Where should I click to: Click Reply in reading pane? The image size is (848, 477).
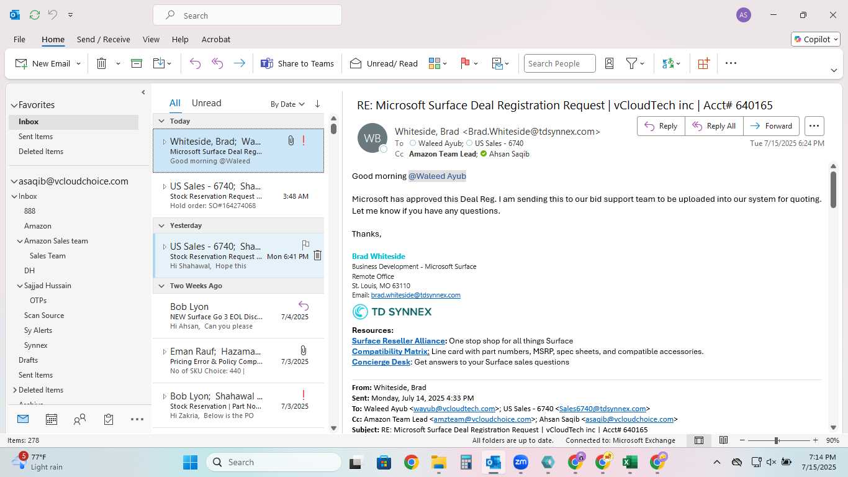[661, 126]
